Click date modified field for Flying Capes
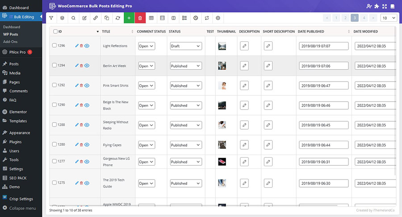 pos(375,145)
